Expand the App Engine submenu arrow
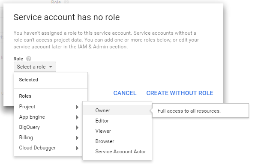 point(77,117)
